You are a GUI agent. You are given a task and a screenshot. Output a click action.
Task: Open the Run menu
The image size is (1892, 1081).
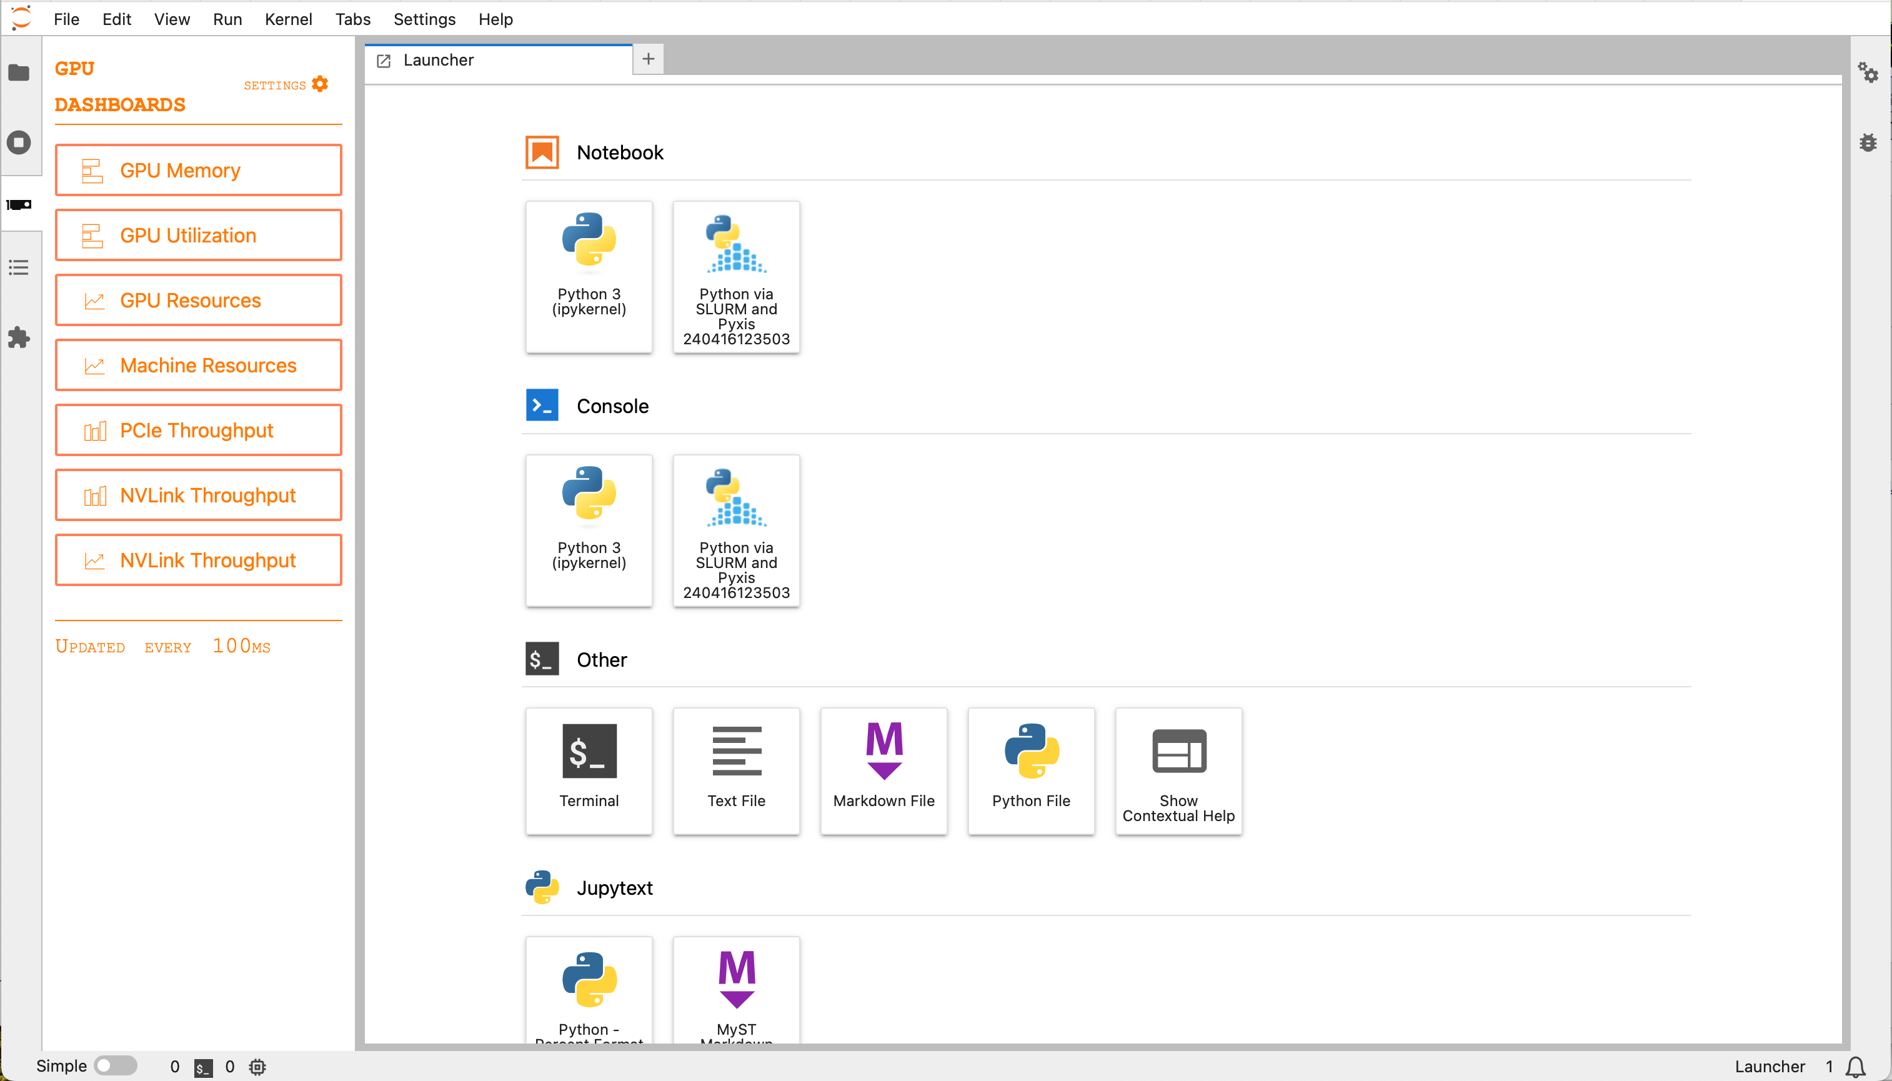point(227,19)
